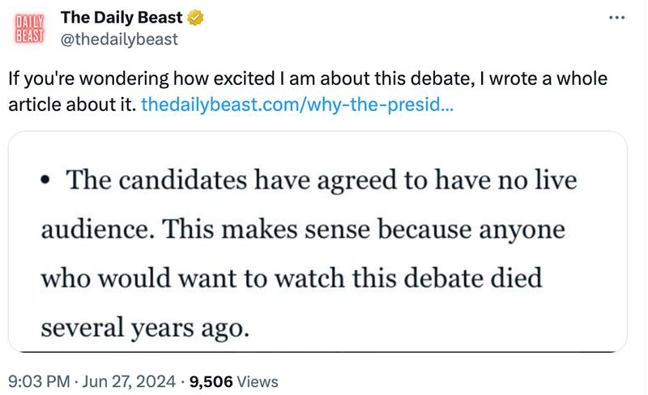Screen dimensions: 648x395
Task: Click the Views label
Action: coord(258,381)
